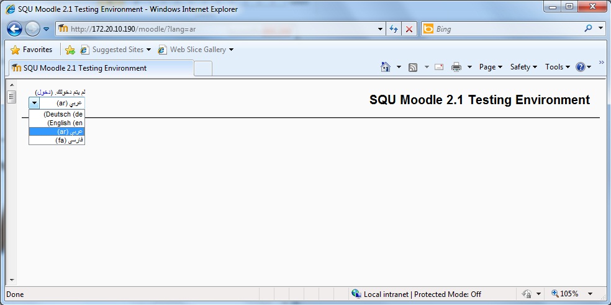Open the Favorites star button
The height and width of the screenshot is (305, 611).
[31, 50]
